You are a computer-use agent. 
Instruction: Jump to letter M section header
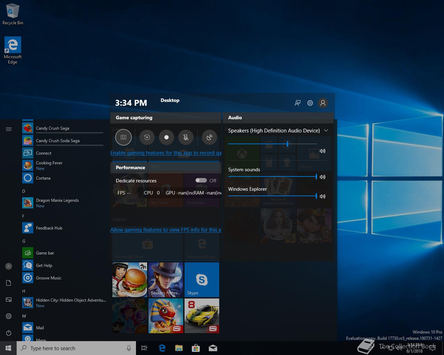24,316
